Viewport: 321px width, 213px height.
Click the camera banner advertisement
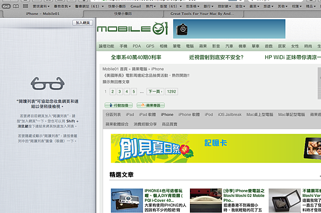point(229,29)
